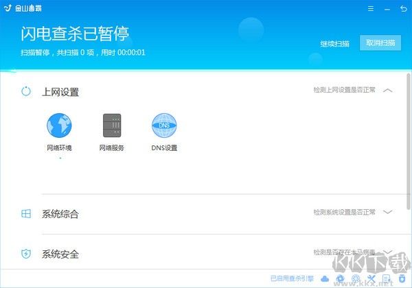Screen dimensions: 412x288
Task: Click the 系统安全 shield icon
Action: tap(26, 254)
